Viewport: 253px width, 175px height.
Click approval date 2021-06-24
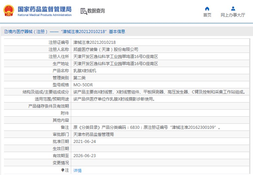point(85,142)
